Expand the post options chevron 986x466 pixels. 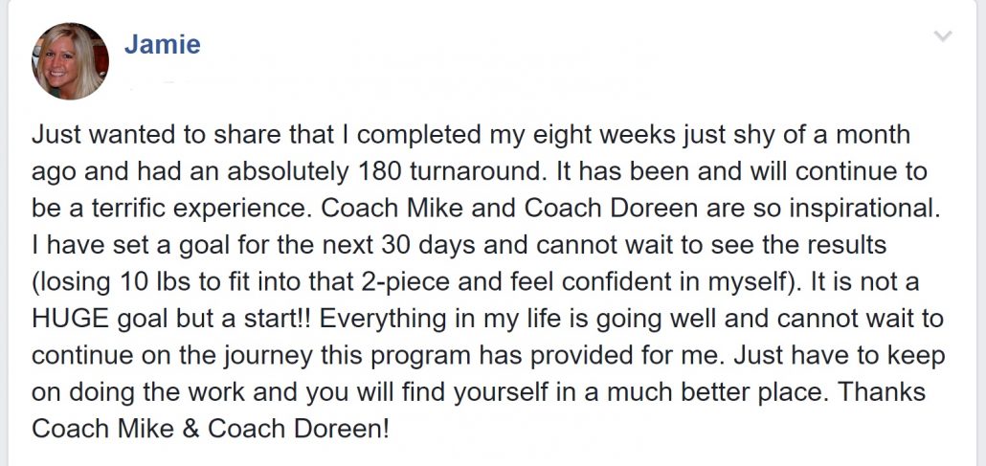click(x=943, y=35)
